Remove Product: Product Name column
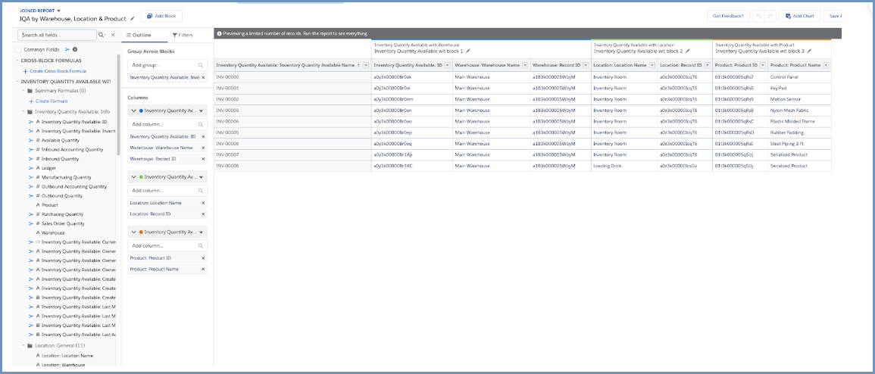 point(203,269)
